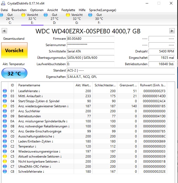This screenshot has height=183, width=178.
Task: Open the Ansicht menu
Action: tap(53, 10)
